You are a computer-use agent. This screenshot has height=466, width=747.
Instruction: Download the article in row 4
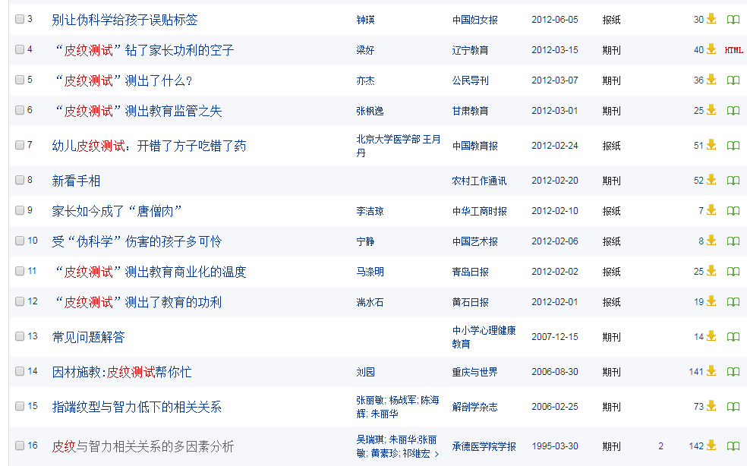pyautogui.click(x=711, y=49)
